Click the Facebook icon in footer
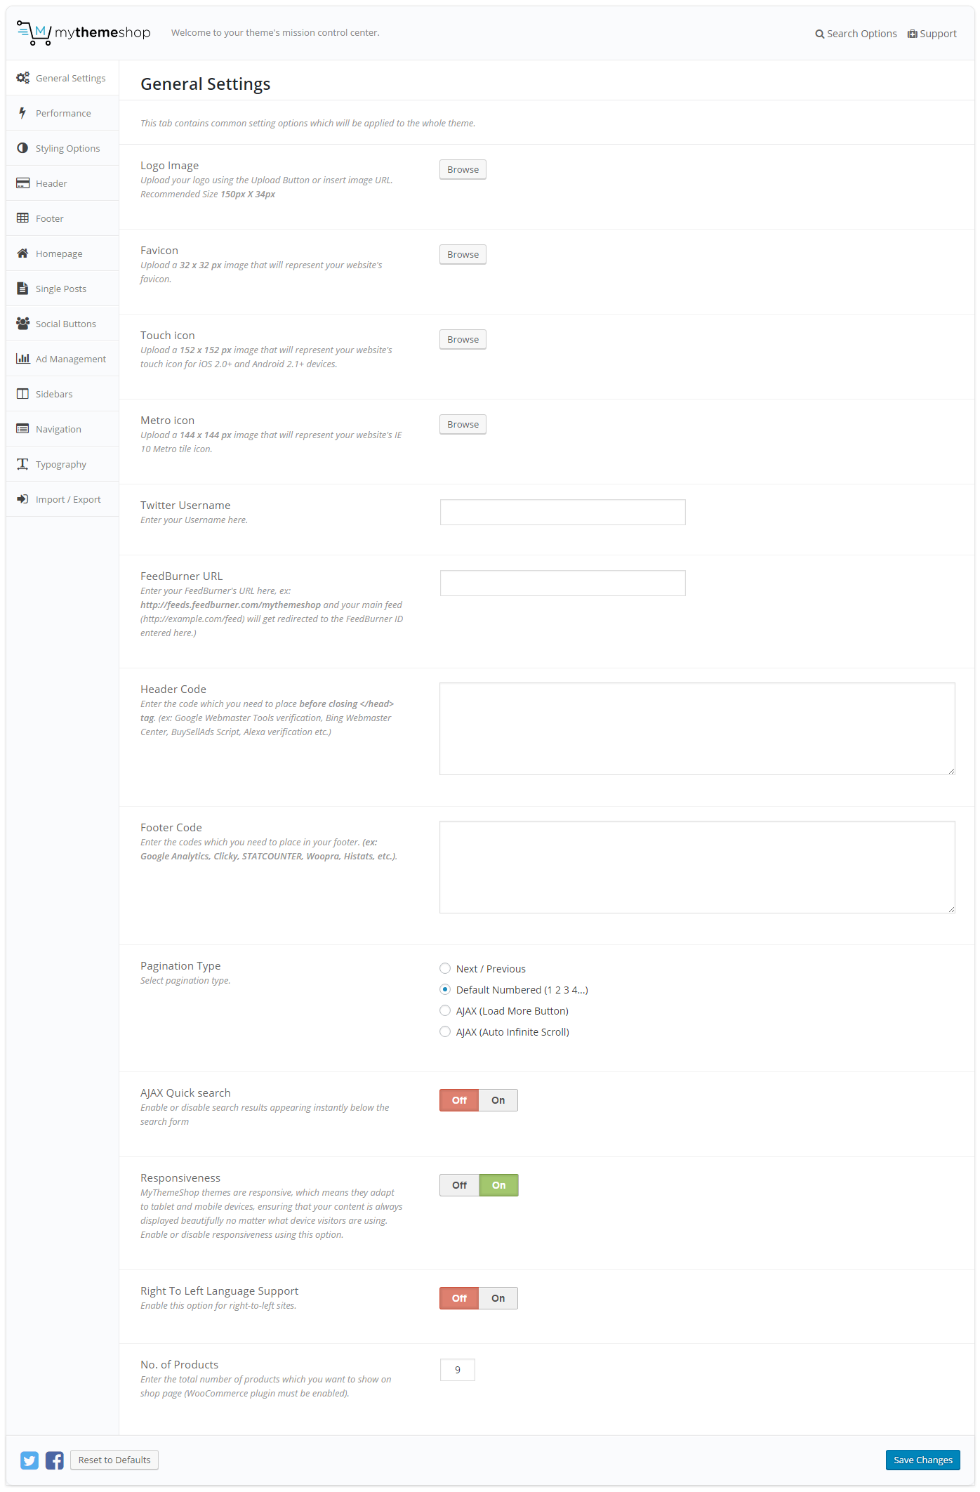The image size is (980, 1492). [x=55, y=1460]
